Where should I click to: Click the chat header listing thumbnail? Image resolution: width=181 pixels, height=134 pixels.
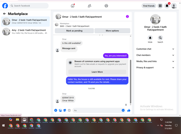click(x=58, y=17)
